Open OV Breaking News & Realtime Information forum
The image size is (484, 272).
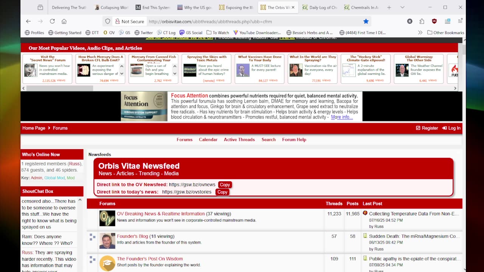161,214
